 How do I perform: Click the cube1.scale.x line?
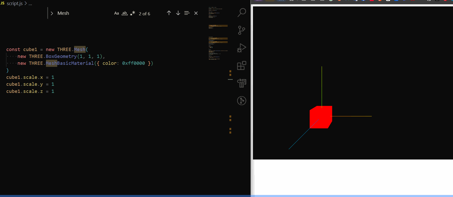30,77
